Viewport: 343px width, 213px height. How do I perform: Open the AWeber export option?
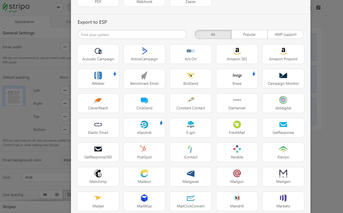click(x=98, y=79)
